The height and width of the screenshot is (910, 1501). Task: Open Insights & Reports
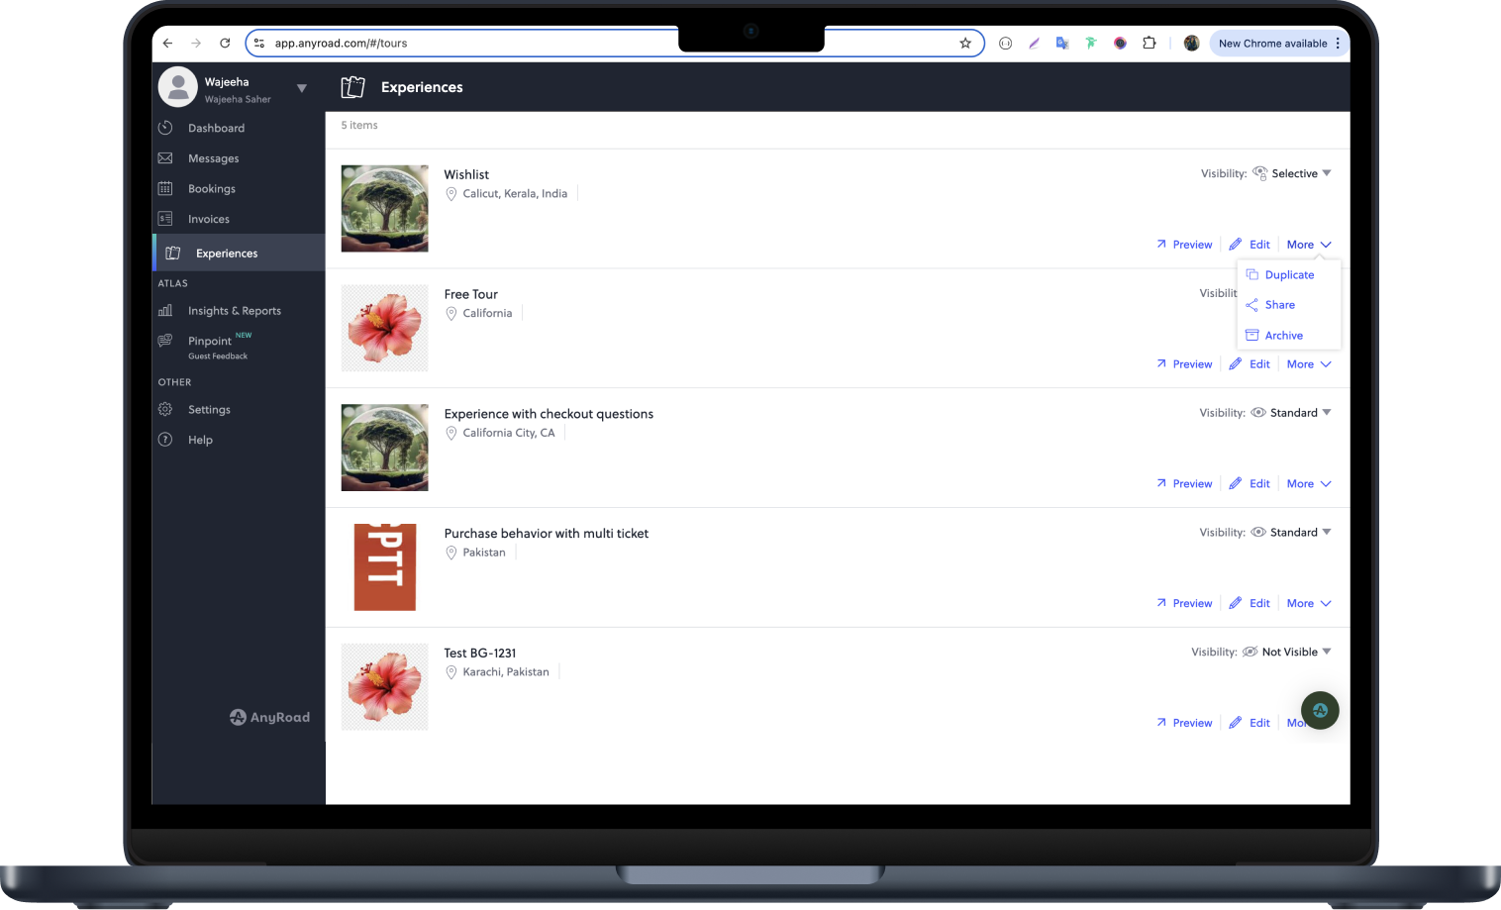(x=234, y=311)
